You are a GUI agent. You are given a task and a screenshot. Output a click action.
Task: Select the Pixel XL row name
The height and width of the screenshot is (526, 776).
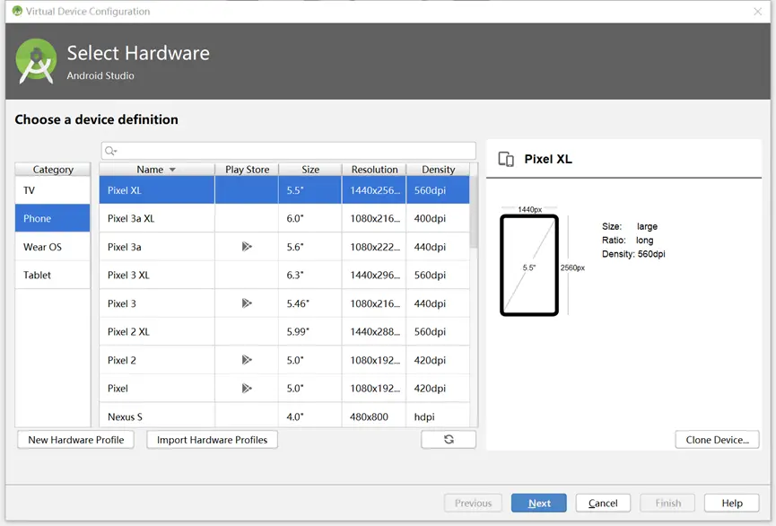(x=124, y=190)
